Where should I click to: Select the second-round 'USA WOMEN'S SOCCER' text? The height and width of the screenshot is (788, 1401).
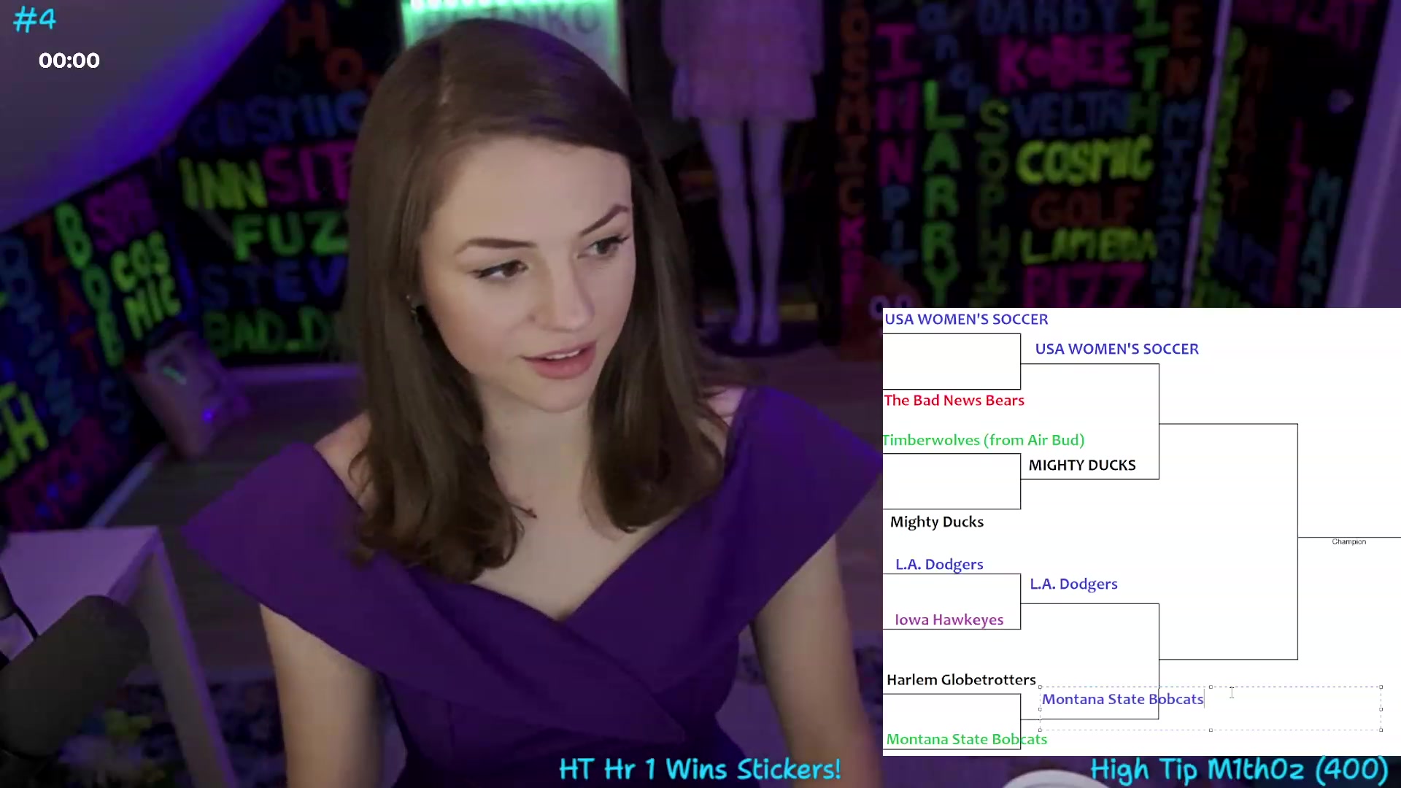[1116, 349]
